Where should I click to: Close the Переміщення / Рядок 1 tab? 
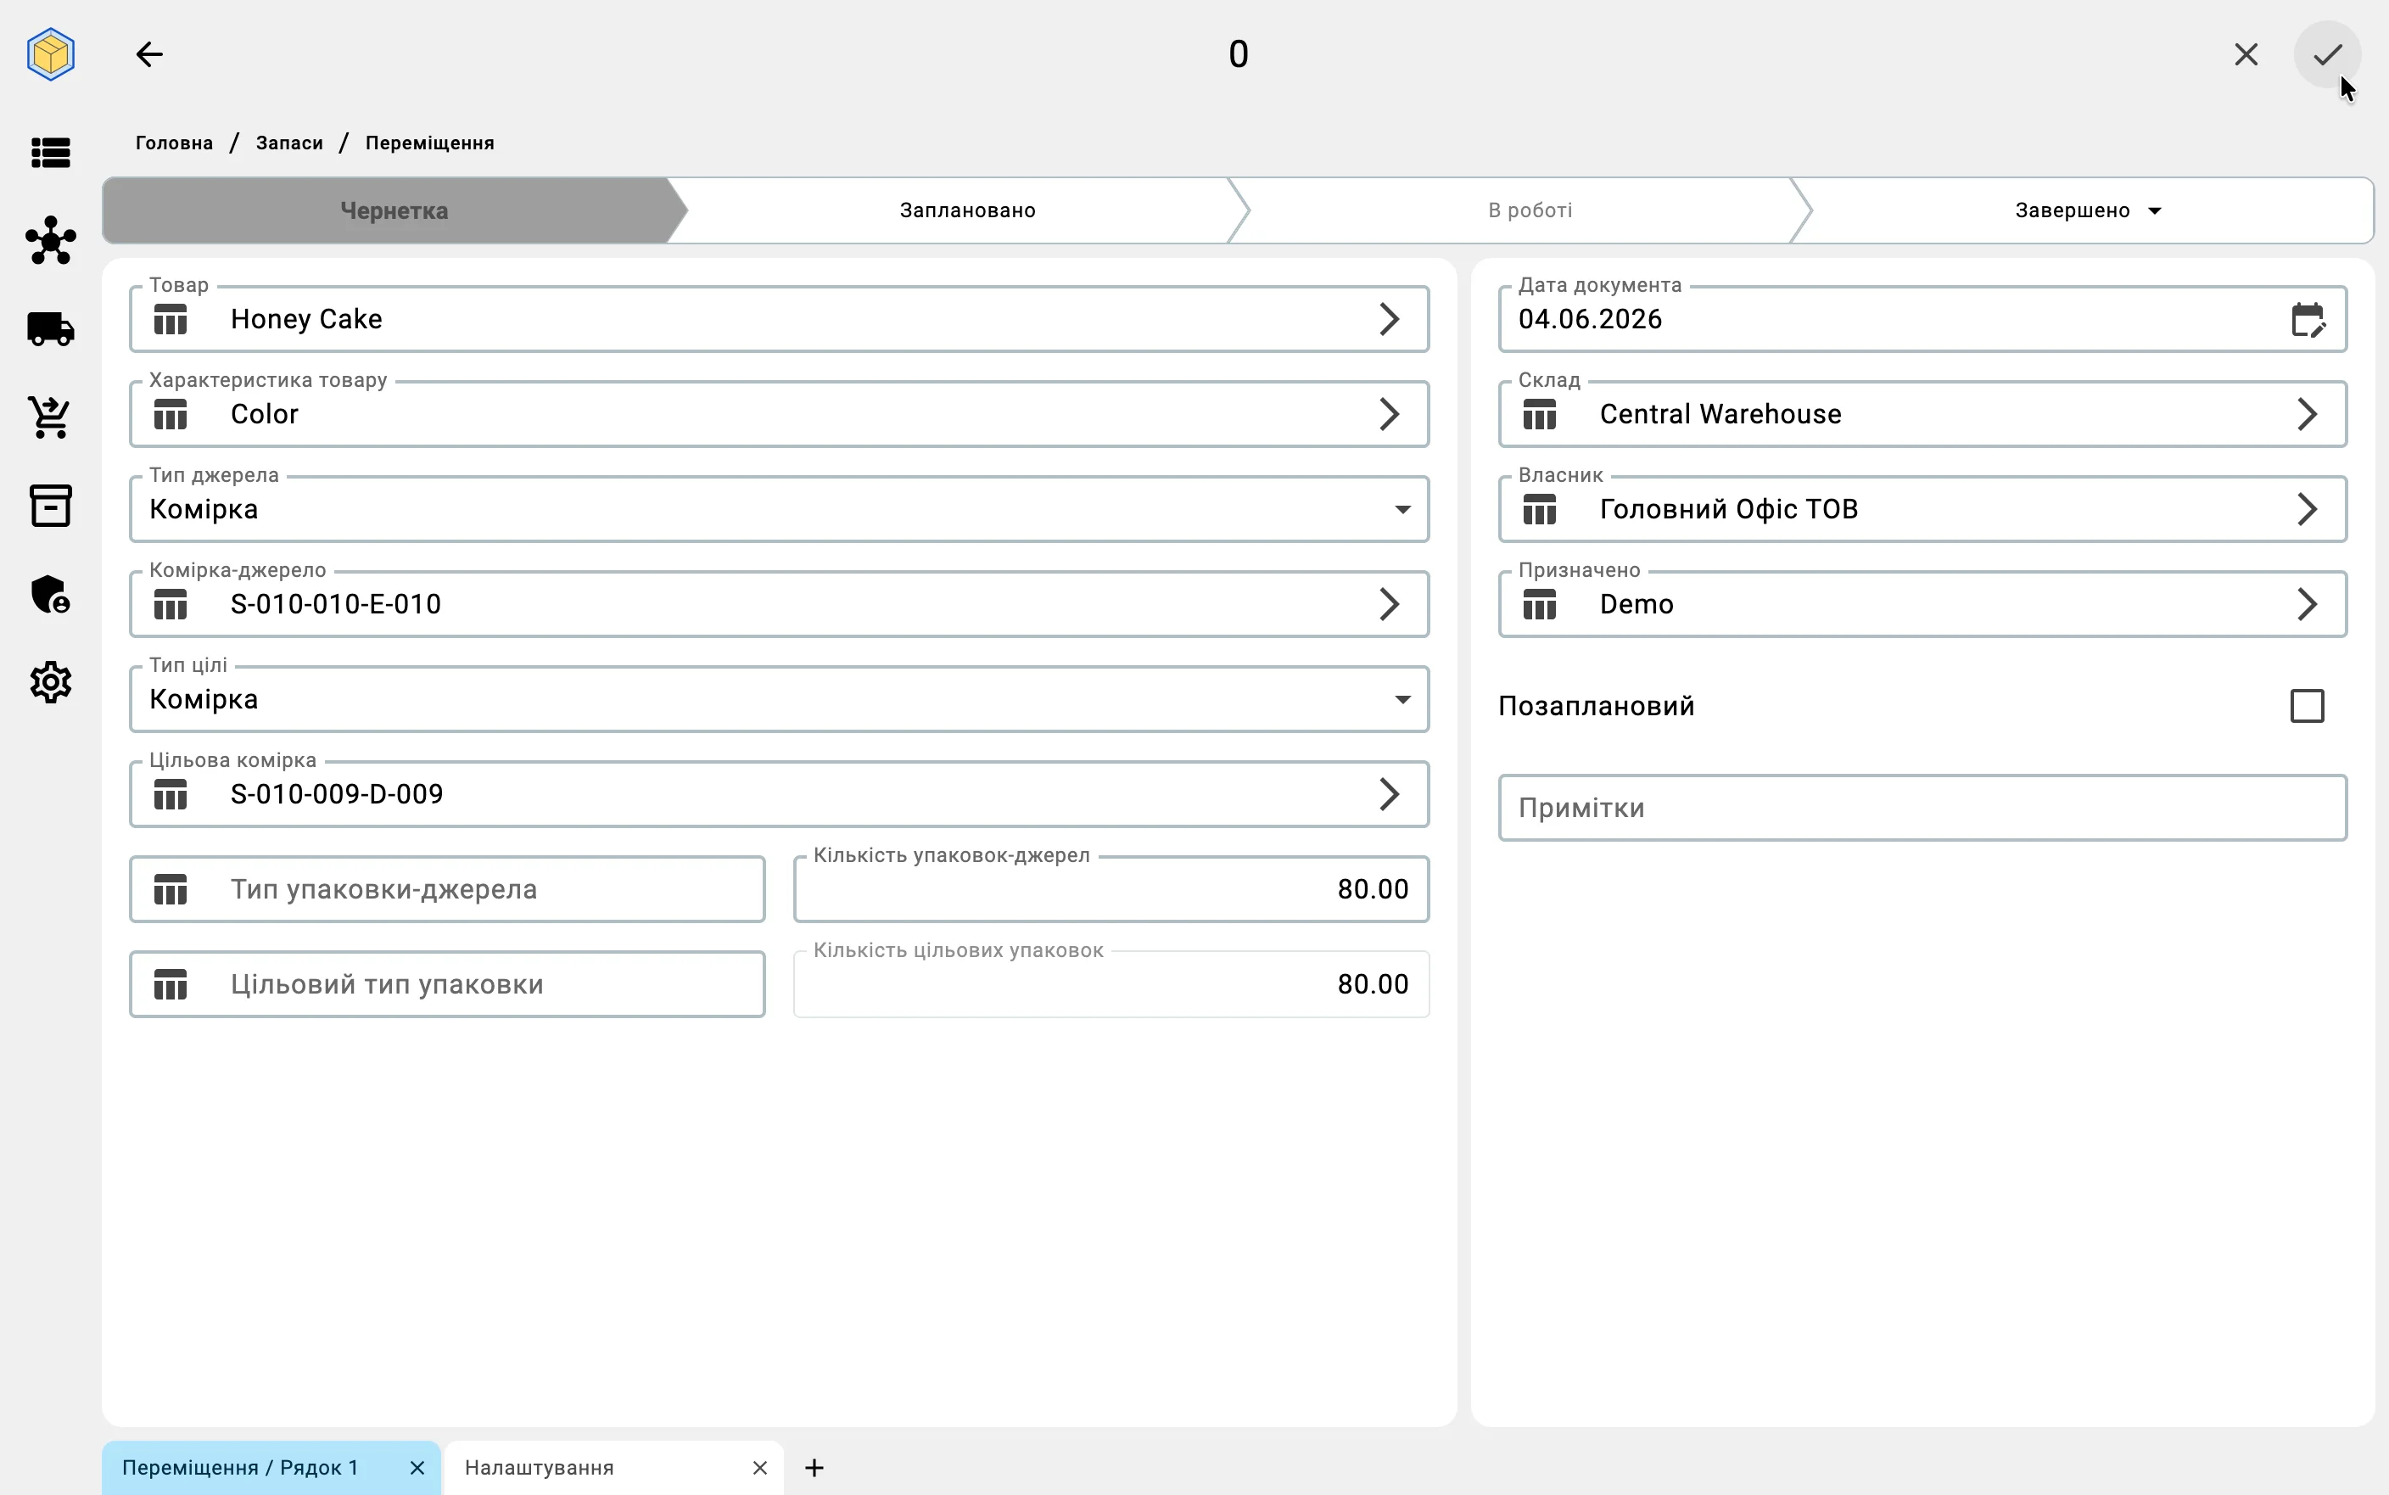417,1469
